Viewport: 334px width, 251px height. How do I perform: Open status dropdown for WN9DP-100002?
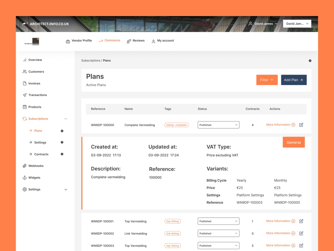point(218,233)
